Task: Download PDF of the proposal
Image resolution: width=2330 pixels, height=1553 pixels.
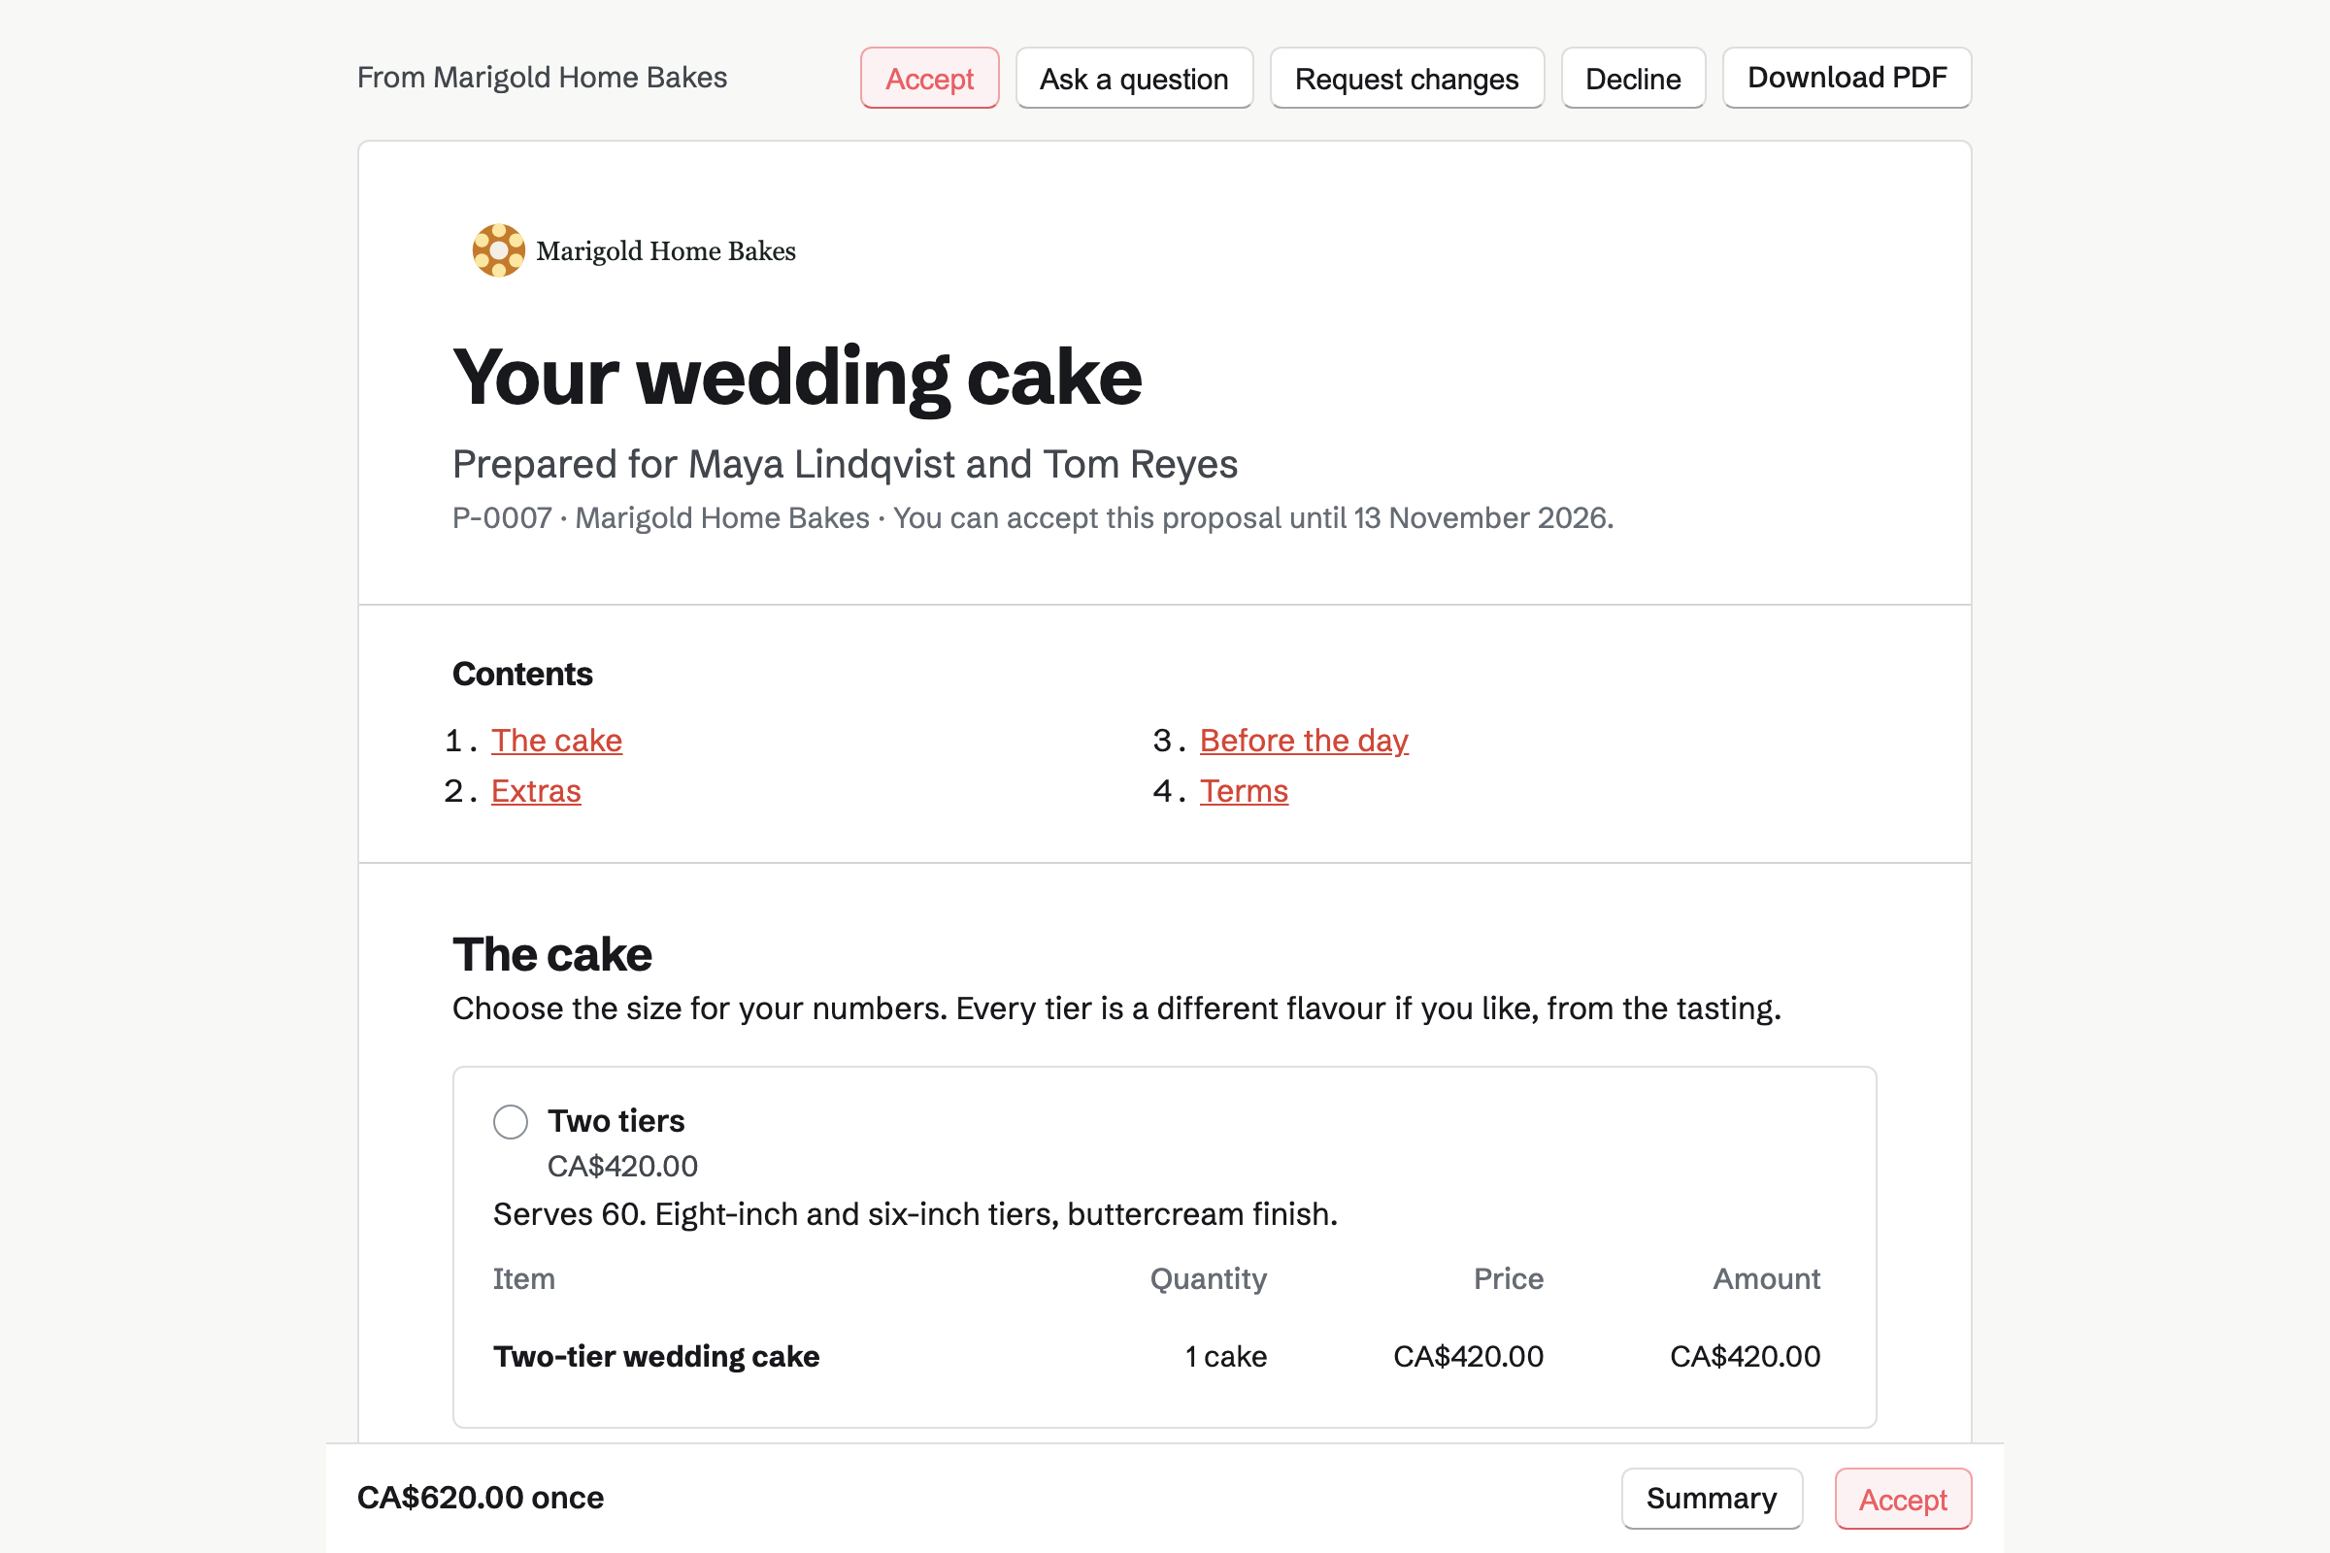Action: (x=1847, y=79)
